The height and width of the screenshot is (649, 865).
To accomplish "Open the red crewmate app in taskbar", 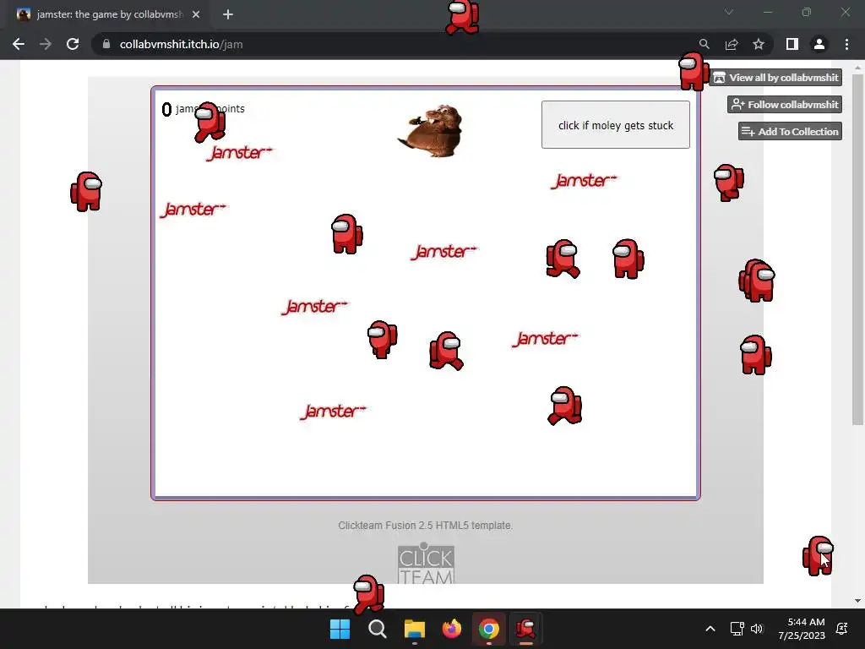I will (525, 629).
